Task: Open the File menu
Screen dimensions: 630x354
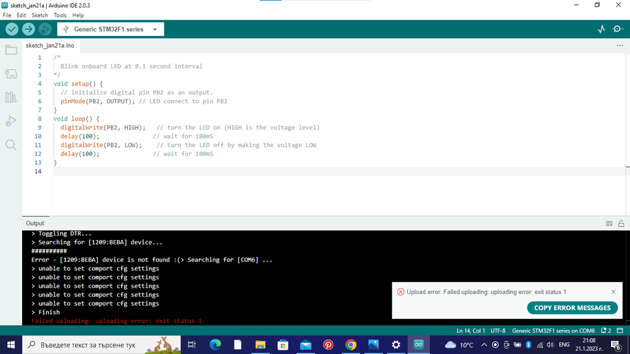Action: coord(7,15)
